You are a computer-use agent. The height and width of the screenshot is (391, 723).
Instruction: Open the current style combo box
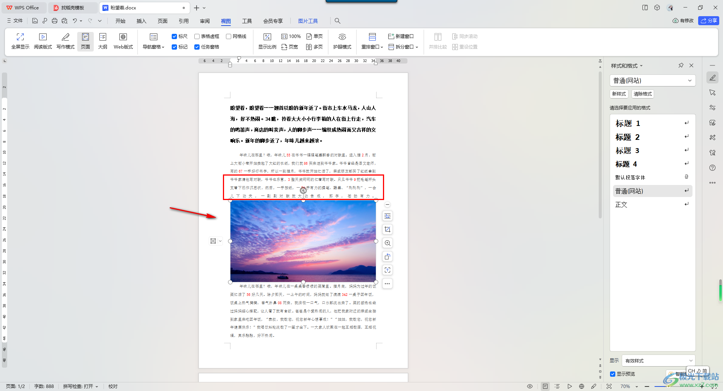tap(653, 80)
